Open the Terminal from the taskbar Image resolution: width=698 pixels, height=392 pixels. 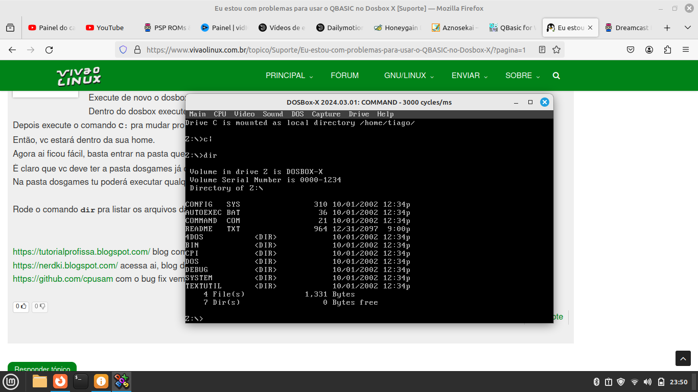point(80,381)
